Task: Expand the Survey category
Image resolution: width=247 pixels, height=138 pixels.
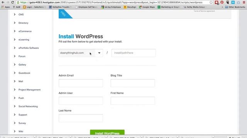Action: [x=20, y=123]
